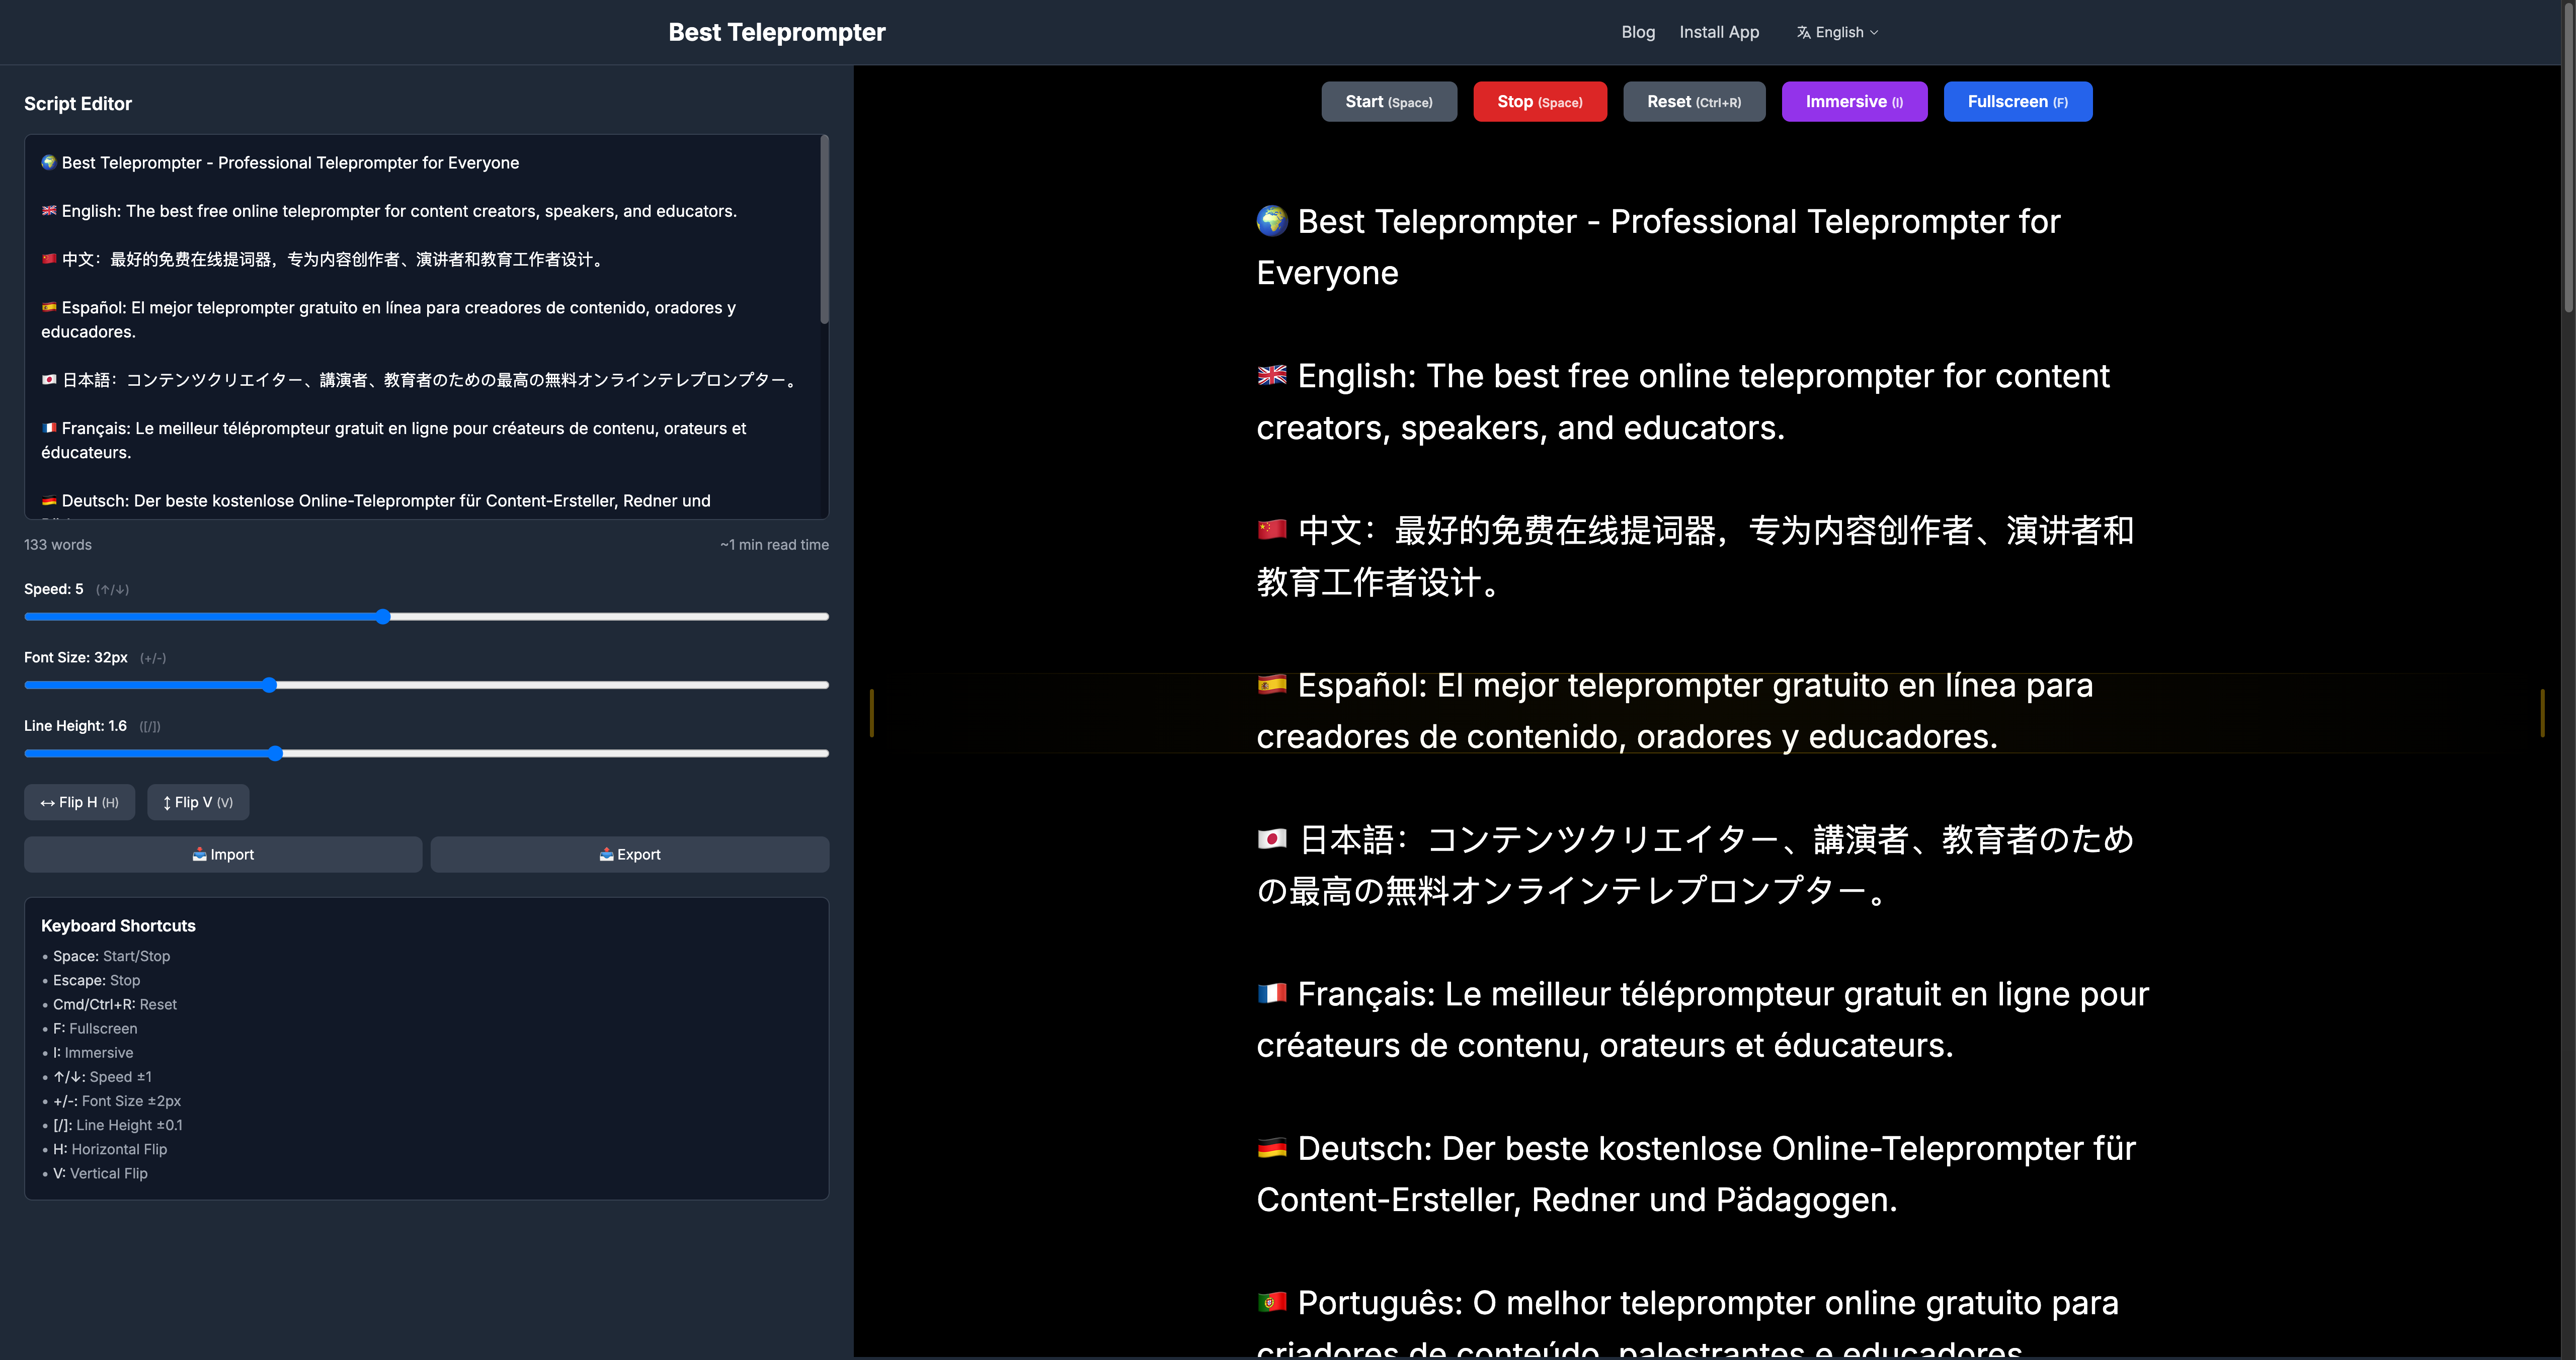Click the France flag in the script editor

(x=49, y=427)
